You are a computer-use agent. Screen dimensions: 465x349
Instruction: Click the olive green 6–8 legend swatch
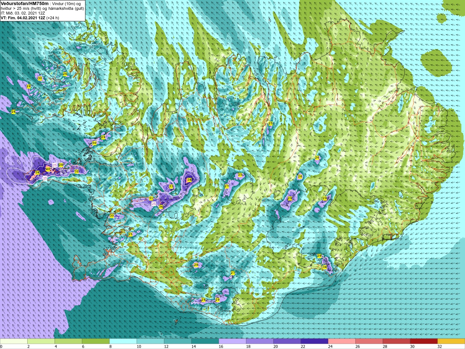[96, 341]
